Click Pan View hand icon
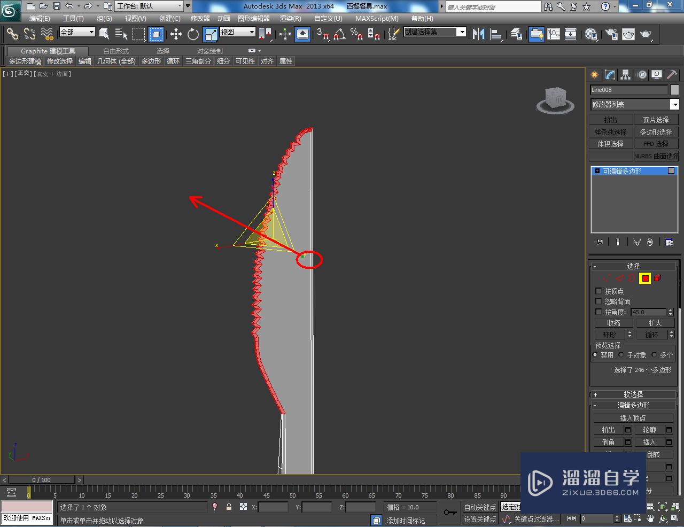The width and height of the screenshot is (684, 527). tap(650, 518)
